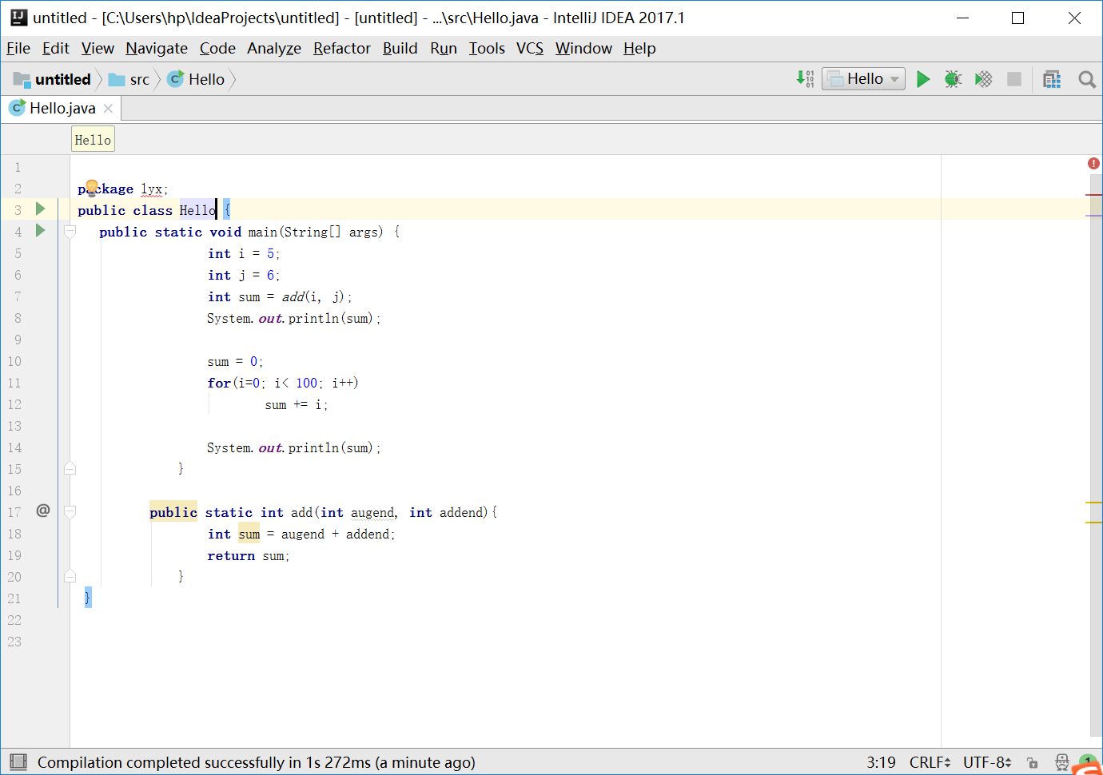Change CRLF line separator

[x=930, y=762]
